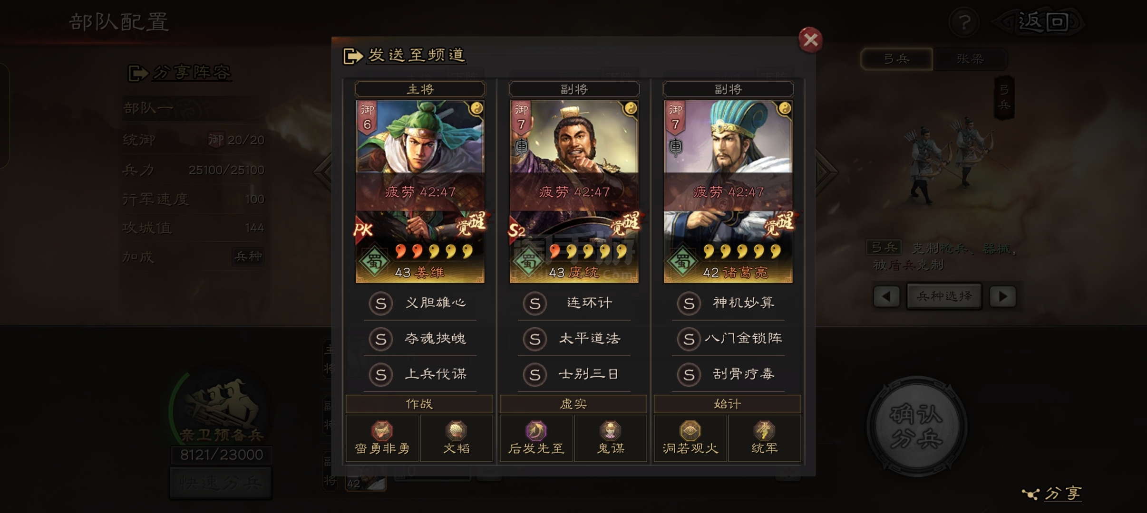Select the 洞若观火 skill icon

point(690,431)
